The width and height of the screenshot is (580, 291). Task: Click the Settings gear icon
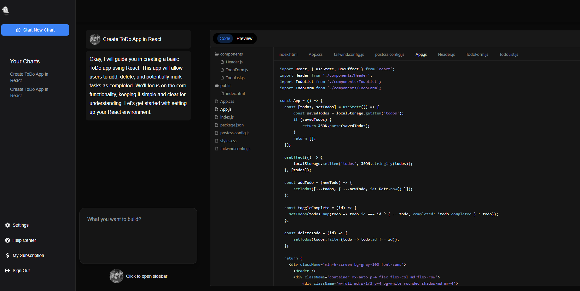click(8, 225)
